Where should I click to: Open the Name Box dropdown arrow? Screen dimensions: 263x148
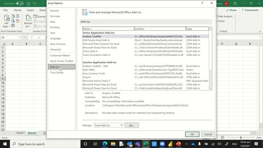pos(20,37)
